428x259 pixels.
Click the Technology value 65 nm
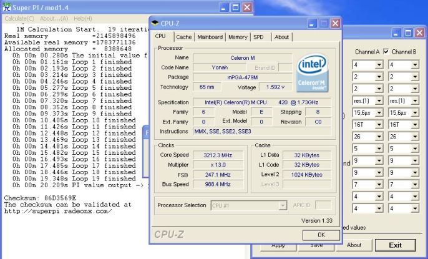tap(207, 87)
